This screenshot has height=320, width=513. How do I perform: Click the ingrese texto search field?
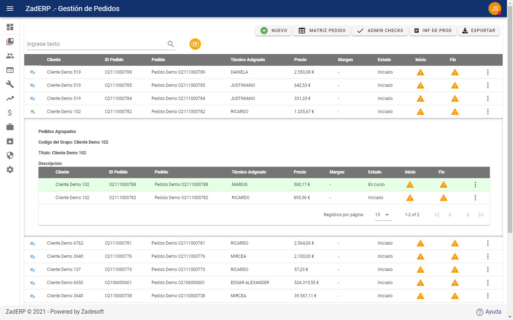click(x=96, y=44)
